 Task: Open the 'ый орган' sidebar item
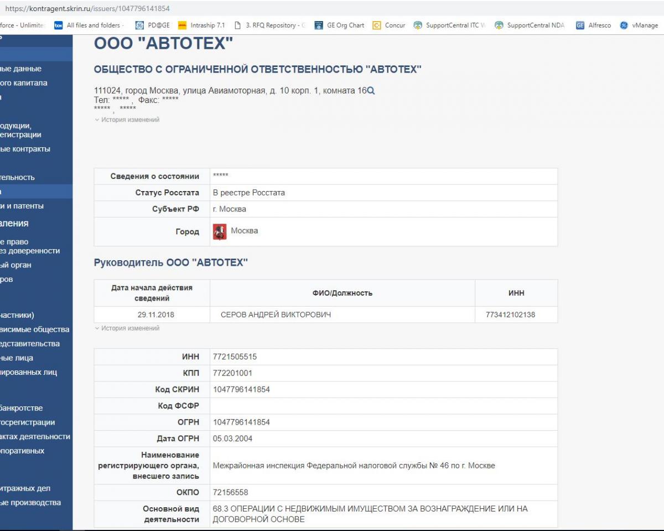pos(16,265)
